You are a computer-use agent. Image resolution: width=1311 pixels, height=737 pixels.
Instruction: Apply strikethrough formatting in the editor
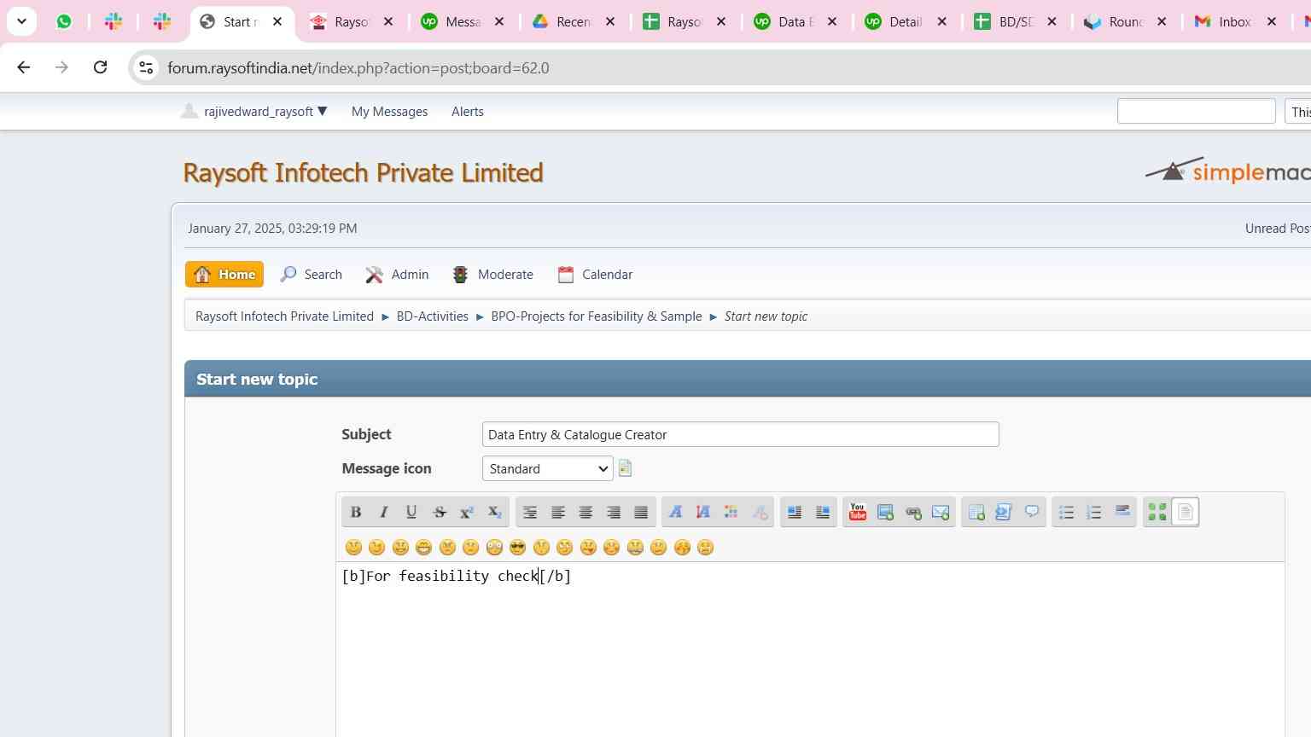point(440,512)
